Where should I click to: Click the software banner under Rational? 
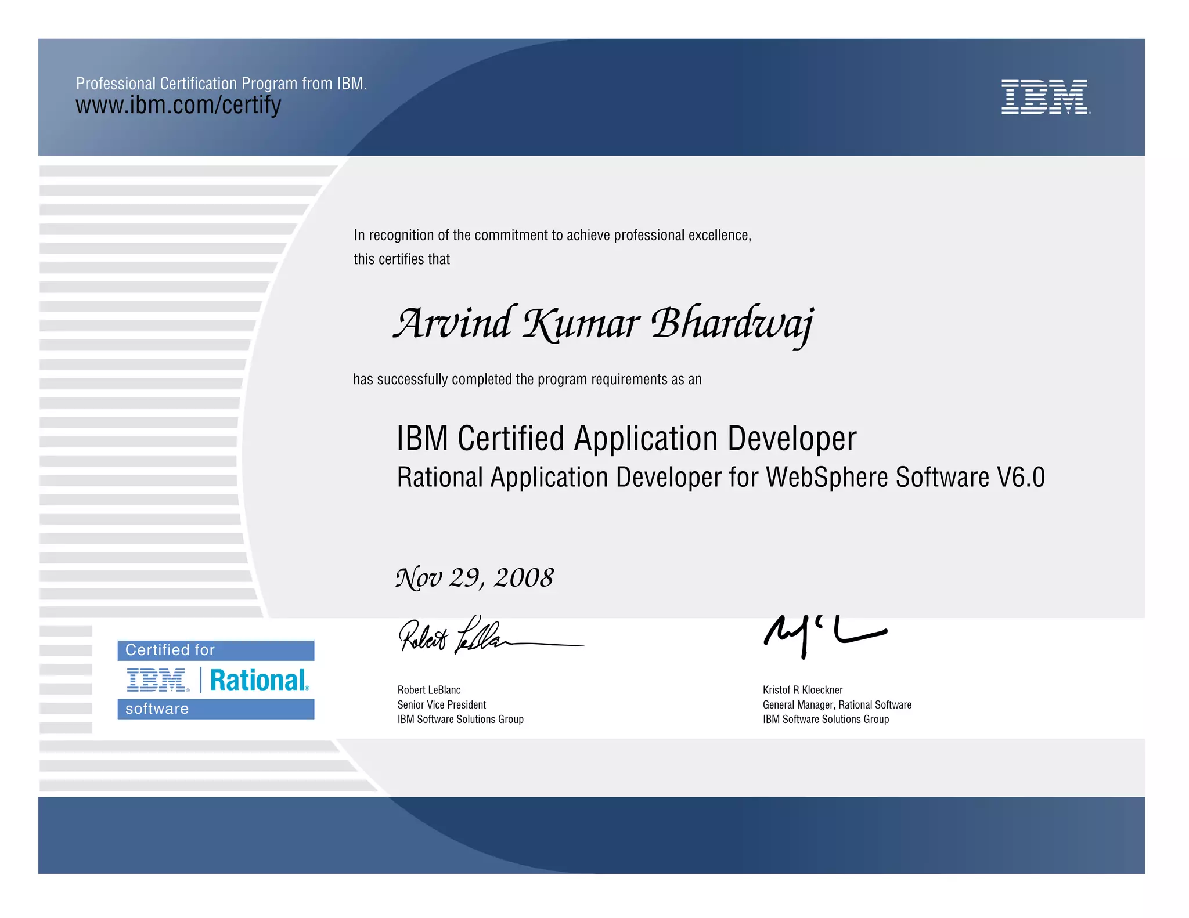[215, 709]
